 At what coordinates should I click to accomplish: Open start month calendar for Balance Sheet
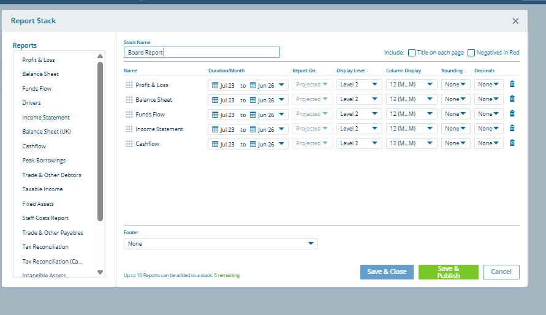(x=215, y=101)
